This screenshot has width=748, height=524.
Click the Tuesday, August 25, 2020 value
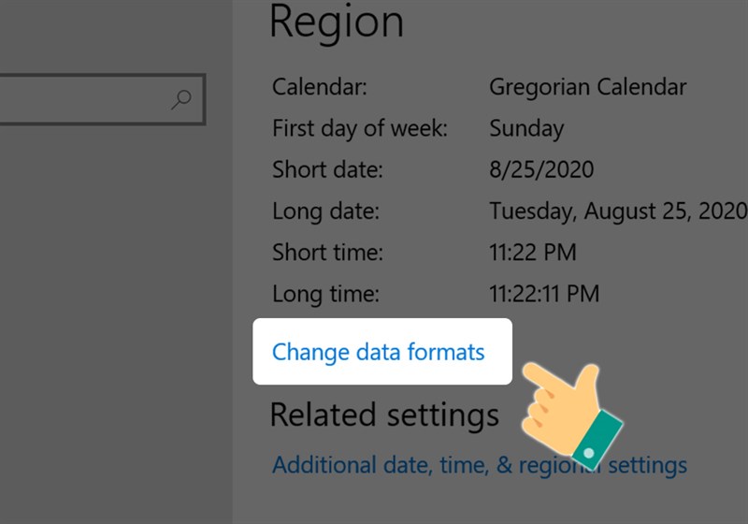[x=617, y=211]
